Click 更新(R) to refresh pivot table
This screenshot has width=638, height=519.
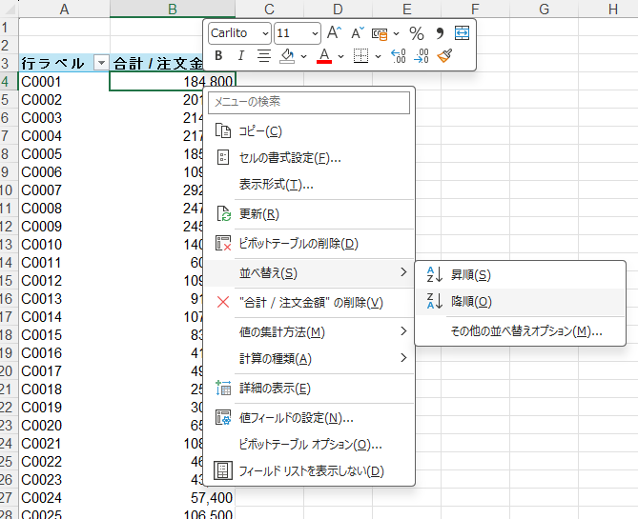pyautogui.click(x=309, y=213)
